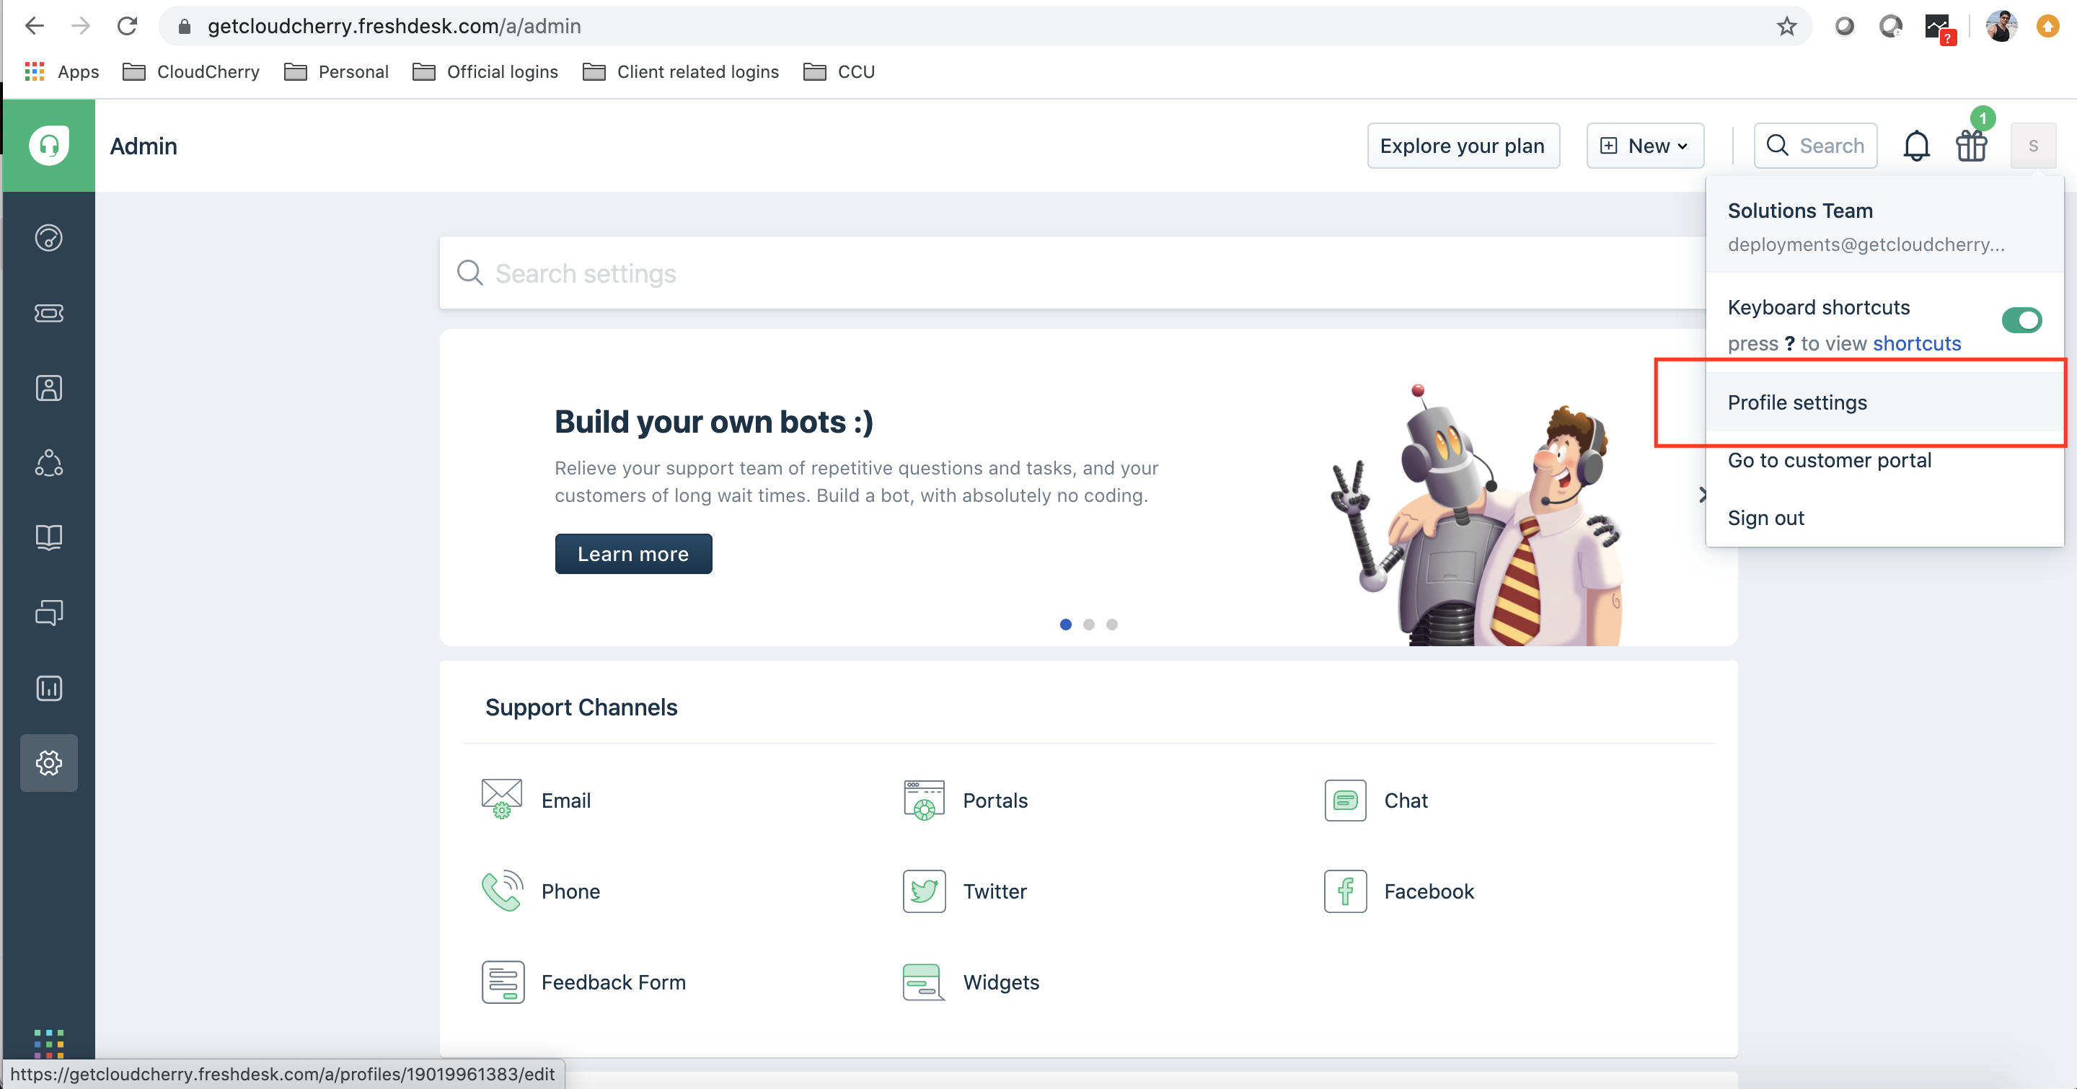Open the Dashboard icon in sidebar
Screen dimensions: 2077x1089
48,238
